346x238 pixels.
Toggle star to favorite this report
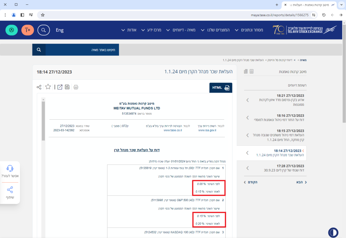point(48,87)
